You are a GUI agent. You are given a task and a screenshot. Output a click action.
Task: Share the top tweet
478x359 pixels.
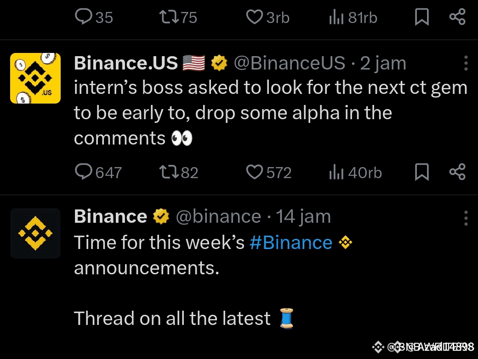[458, 17]
